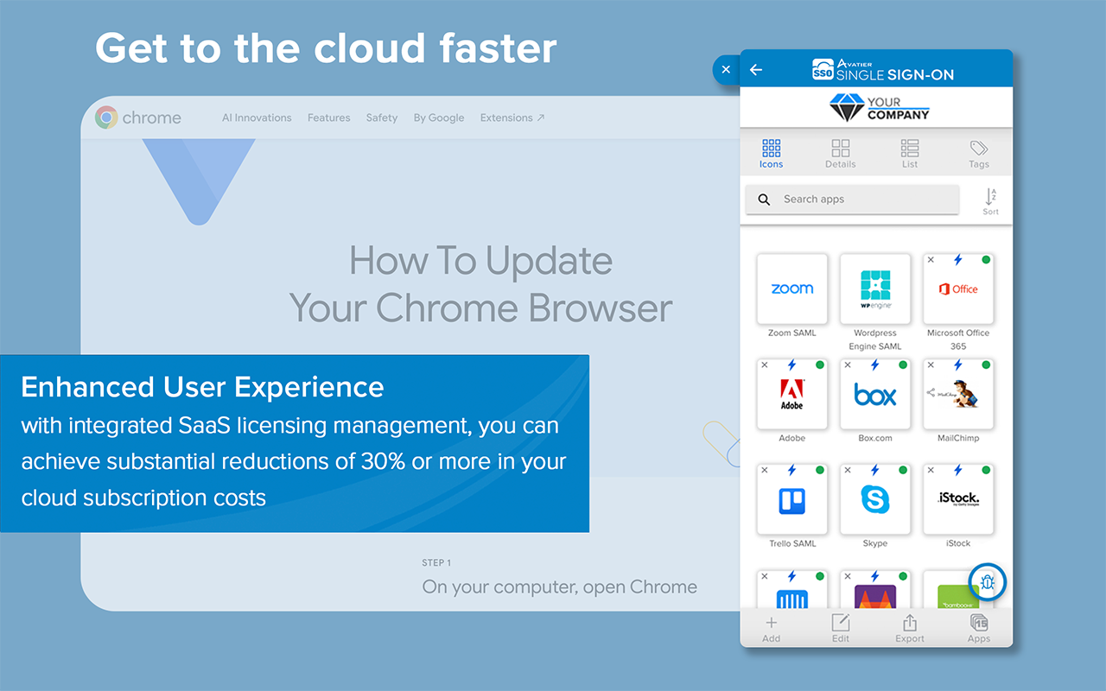
Task: Toggle the green status dot on MailChimp
Action: 985,365
